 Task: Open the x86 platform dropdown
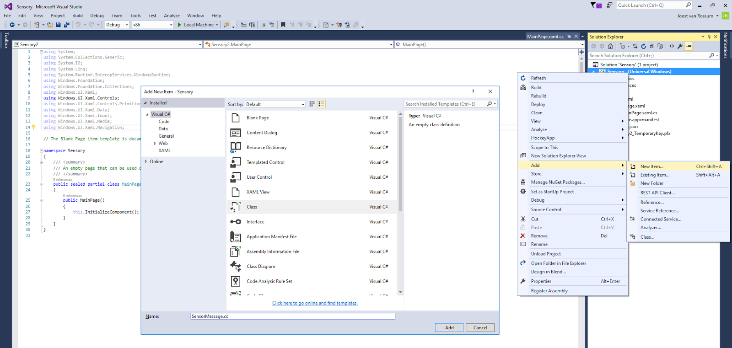tap(171, 25)
